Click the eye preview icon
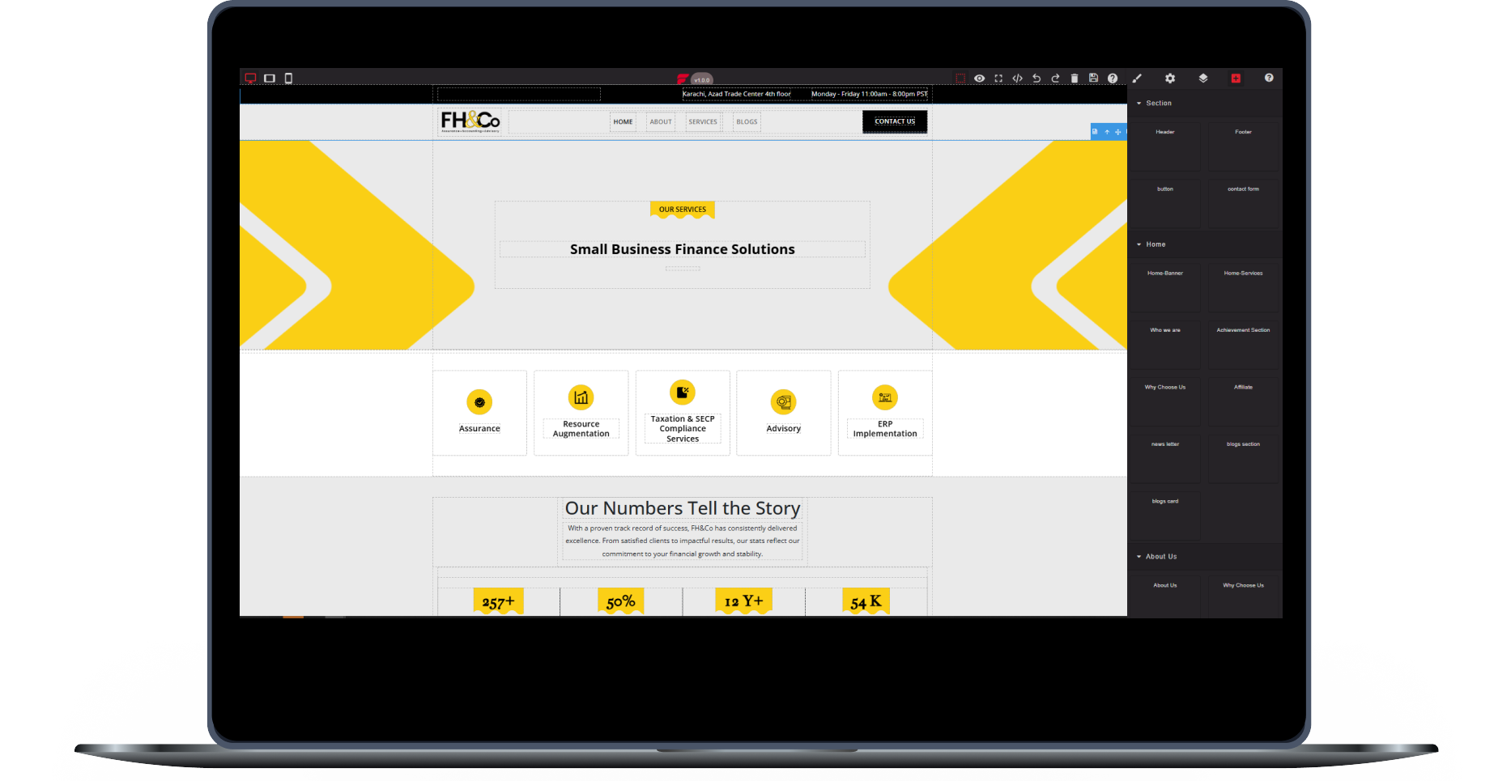The height and width of the screenshot is (781, 1511). click(979, 79)
